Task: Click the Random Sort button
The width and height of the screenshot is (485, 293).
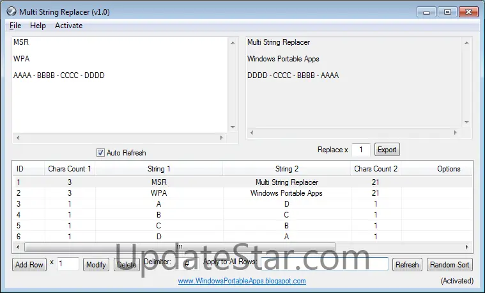Action: [x=450, y=264]
